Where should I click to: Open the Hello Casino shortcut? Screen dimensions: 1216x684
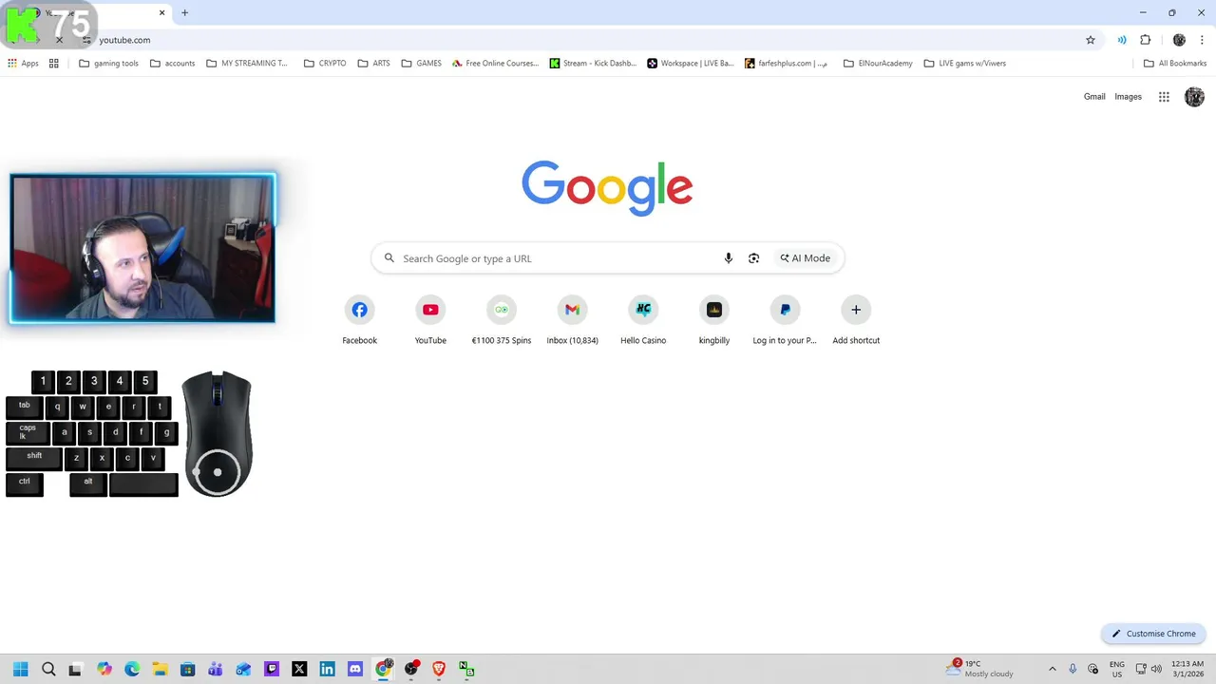click(643, 320)
